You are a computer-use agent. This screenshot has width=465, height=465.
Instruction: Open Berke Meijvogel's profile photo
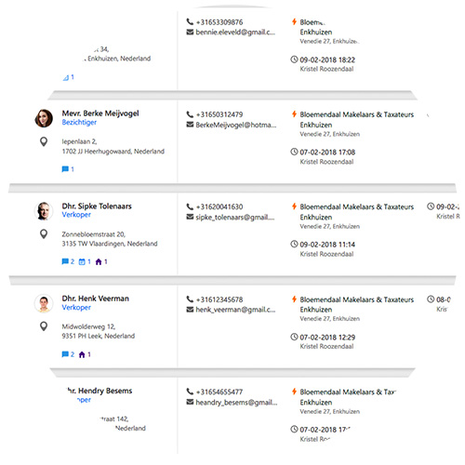(44, 118)
